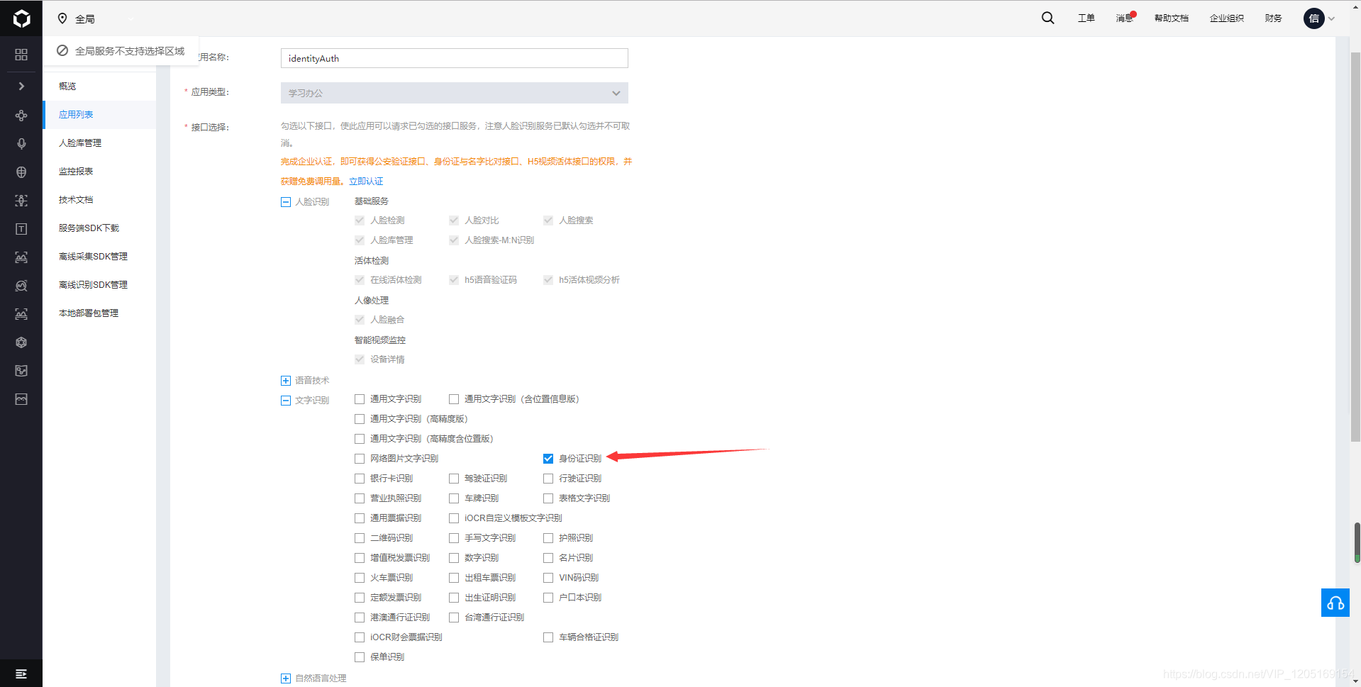This screenshot has height=687, width=1361.
Task: Open the globe service icon in sidebar
Action: click(x=21, y=172)
